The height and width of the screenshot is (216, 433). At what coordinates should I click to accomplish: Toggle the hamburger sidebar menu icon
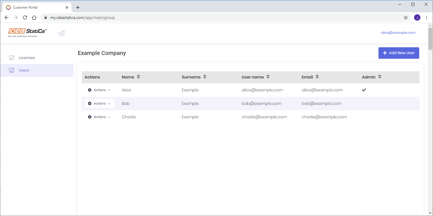click(x=61, y=33)
